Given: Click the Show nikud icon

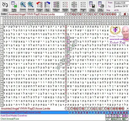Looking at the screenshot, I should coord(5,5).
